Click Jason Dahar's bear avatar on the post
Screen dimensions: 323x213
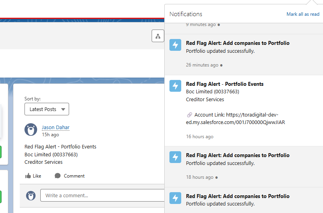(31, 130)
